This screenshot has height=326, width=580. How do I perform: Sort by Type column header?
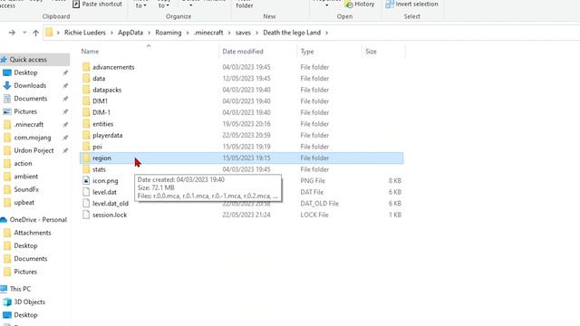(x=307, y=52)
